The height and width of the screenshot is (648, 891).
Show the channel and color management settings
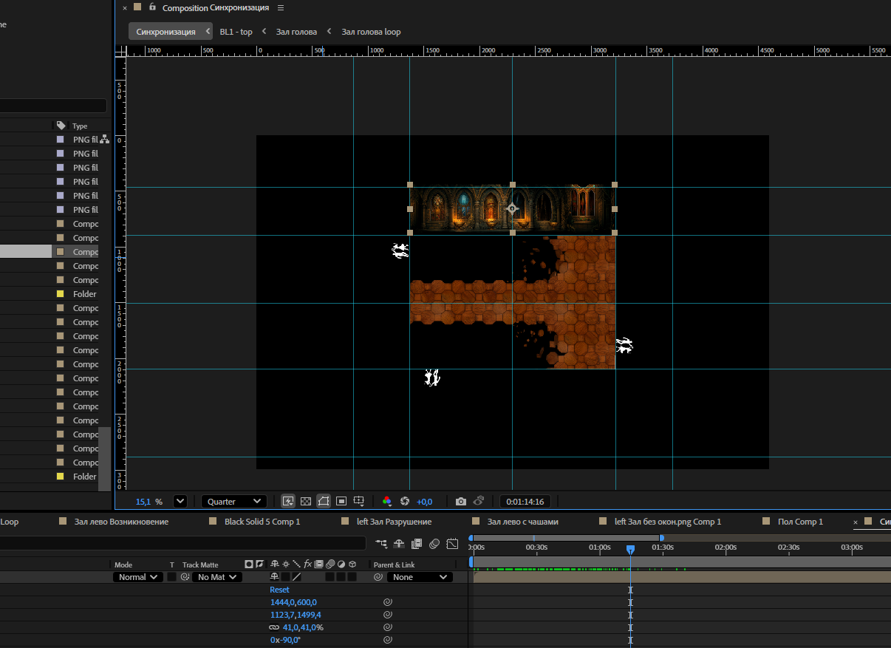click(x=386, y=501)
